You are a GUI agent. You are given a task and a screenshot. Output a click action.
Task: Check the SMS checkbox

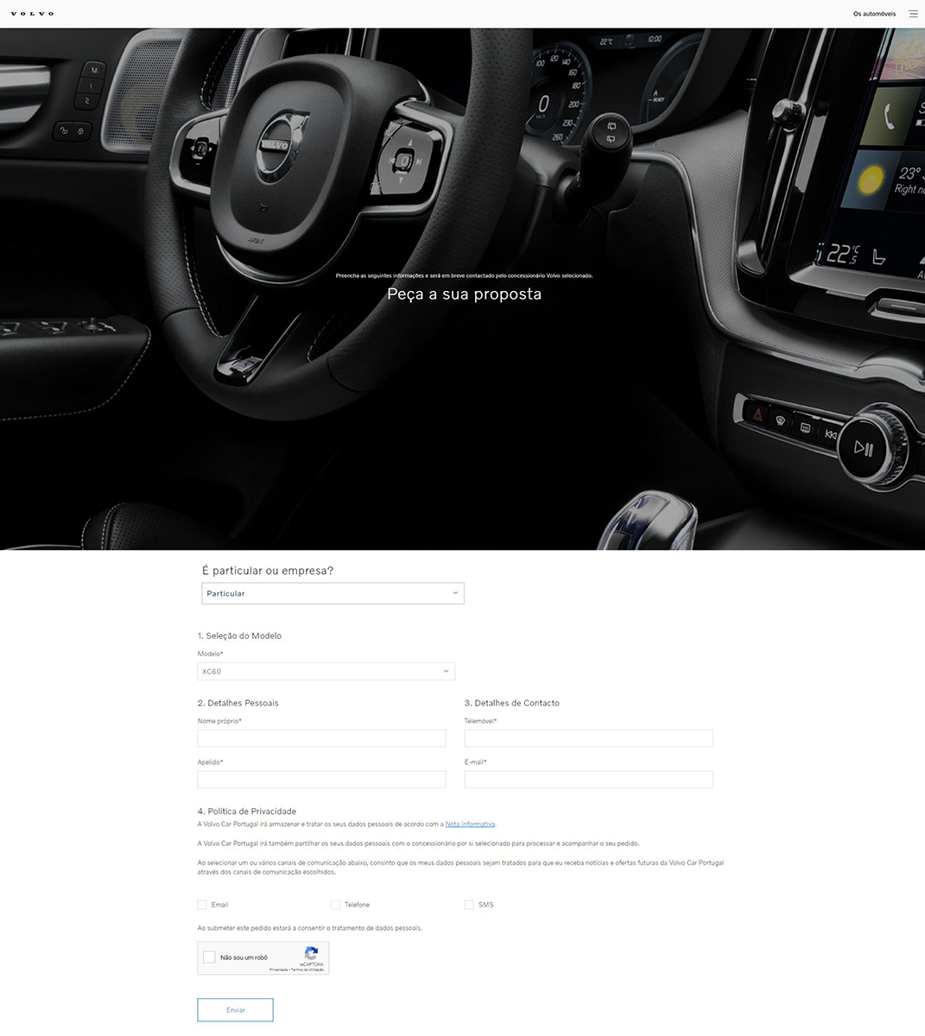point(469,905)
